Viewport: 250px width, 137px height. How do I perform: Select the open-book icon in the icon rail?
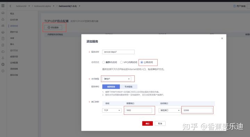click(3, 26)
